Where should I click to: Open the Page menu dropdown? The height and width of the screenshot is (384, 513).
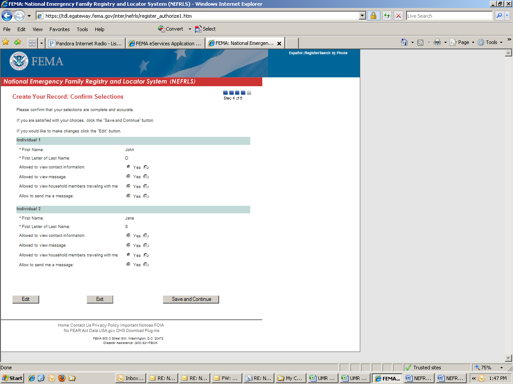click(x=462, y=42)
